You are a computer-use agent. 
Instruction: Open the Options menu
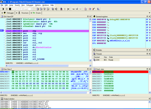[38, 5]
